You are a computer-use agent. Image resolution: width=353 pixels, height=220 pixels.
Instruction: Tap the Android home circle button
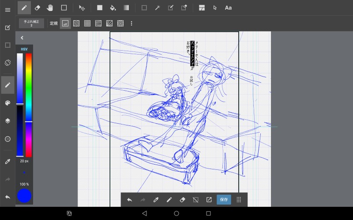pos(176,213)
